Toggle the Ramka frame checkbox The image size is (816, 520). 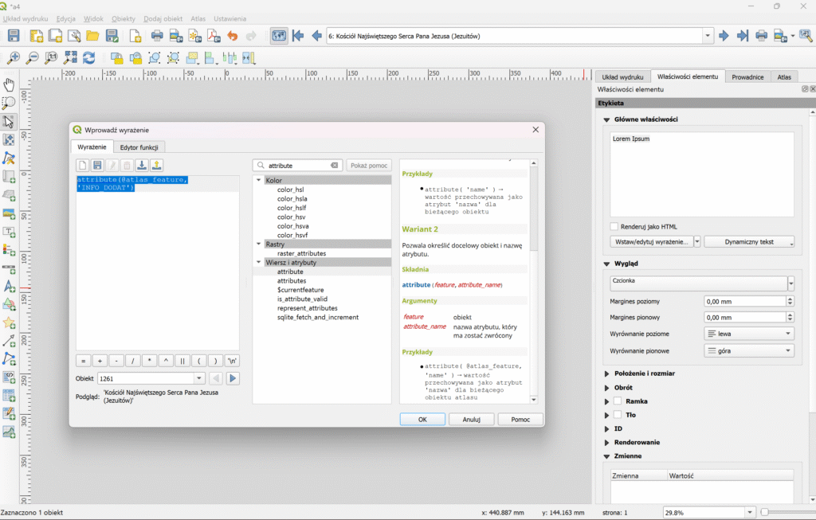click(x=617, y=401)
